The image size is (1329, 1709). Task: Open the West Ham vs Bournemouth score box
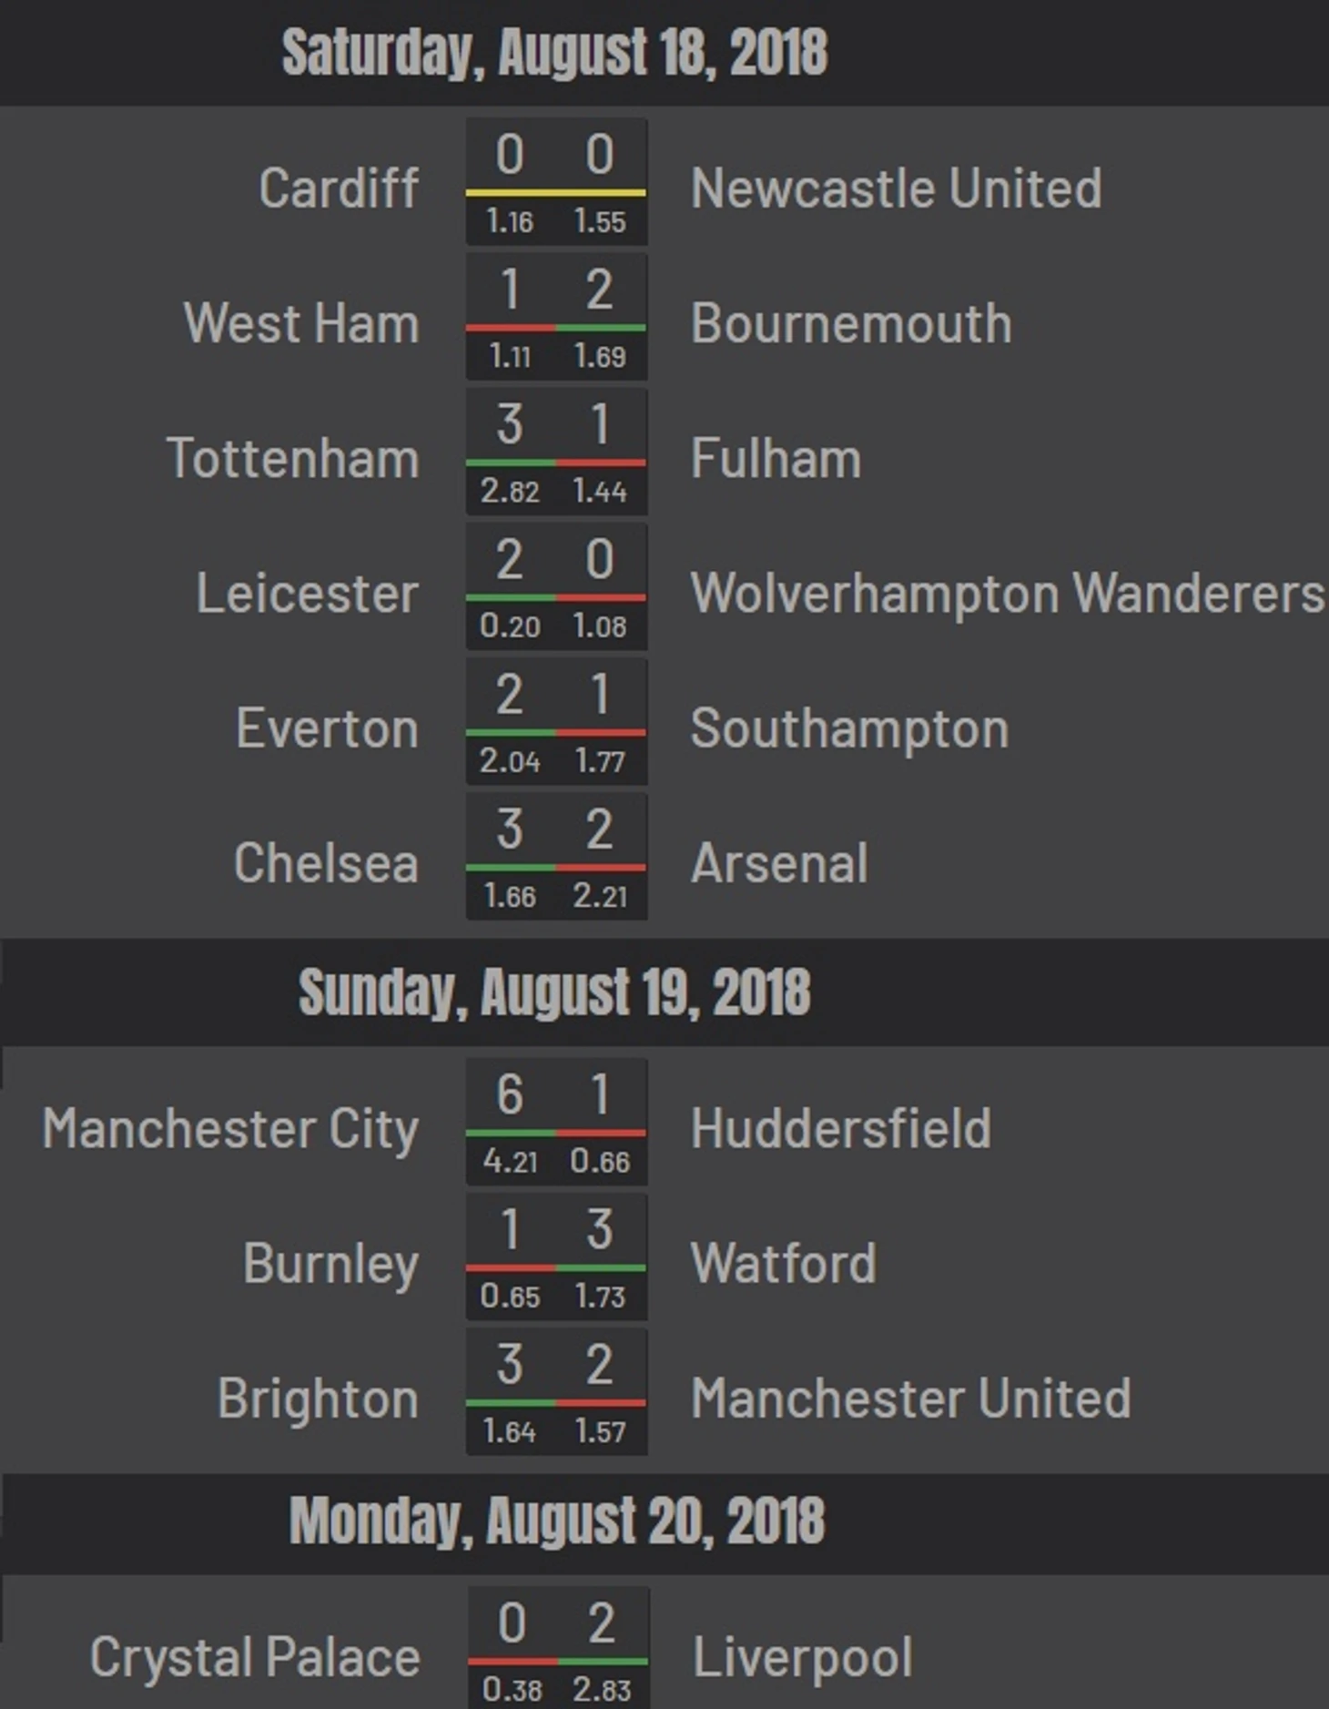point(555,316)
